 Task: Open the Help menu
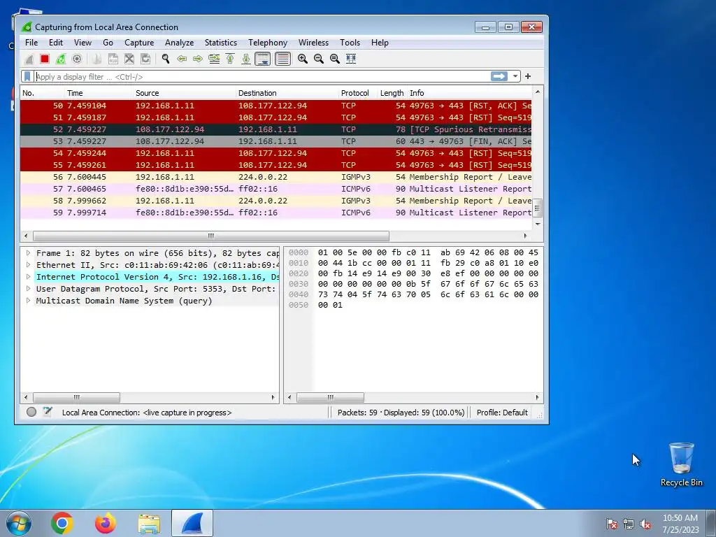380,43
